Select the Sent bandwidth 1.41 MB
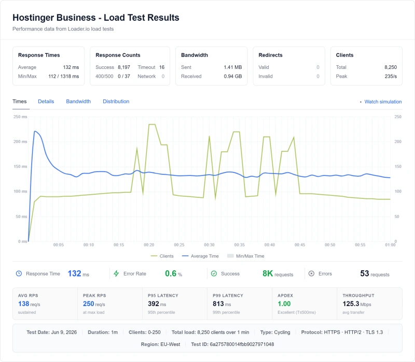 [232, 67]
